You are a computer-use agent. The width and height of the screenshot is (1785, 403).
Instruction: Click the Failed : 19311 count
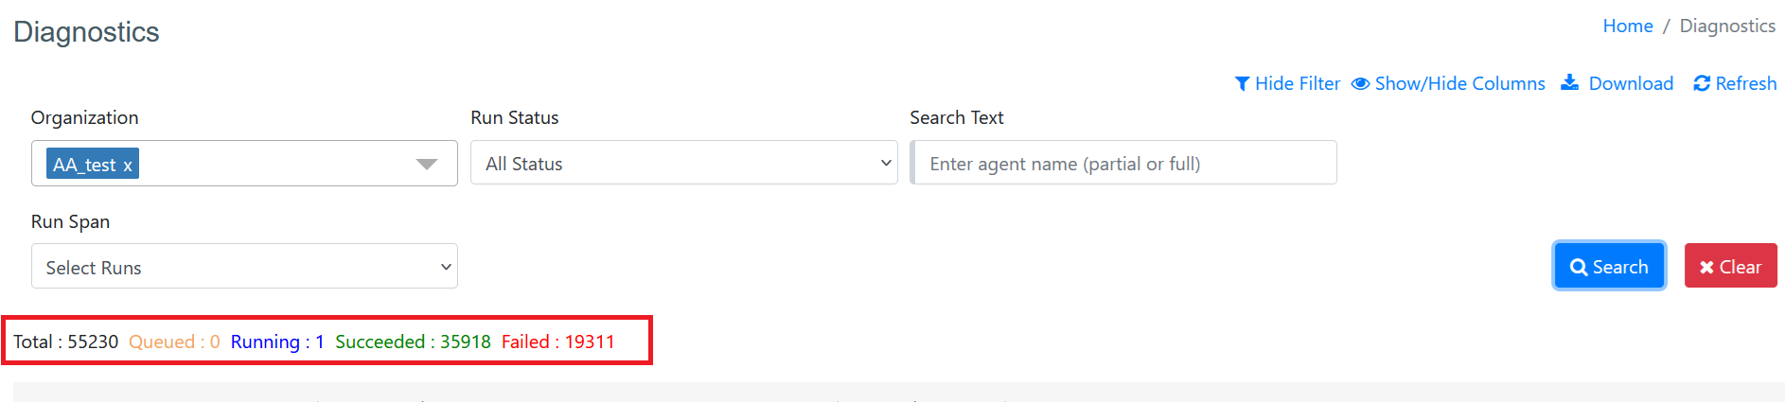point(558,342)
